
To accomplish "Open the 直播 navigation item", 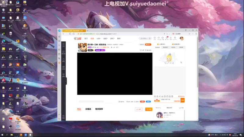I will pos(92,39).
